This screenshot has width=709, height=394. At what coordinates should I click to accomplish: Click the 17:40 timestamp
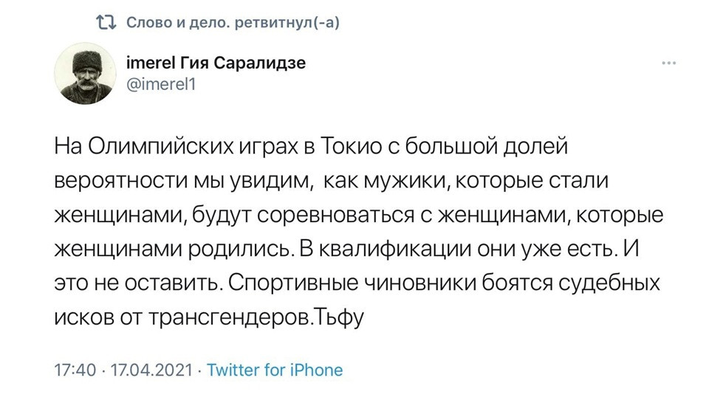tap(76, 370)
